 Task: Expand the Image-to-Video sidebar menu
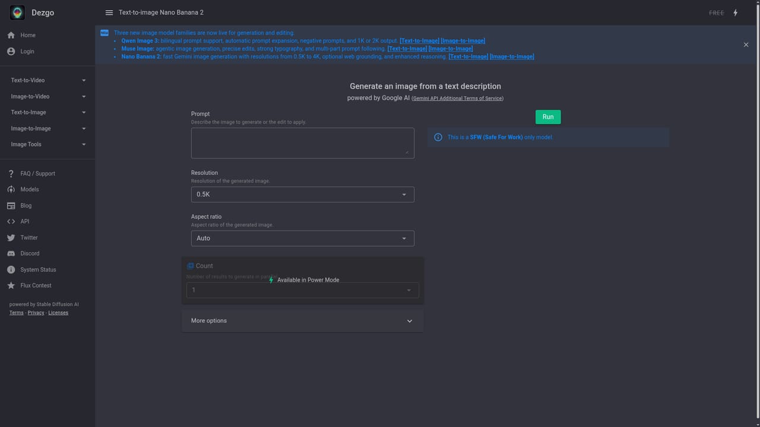[47, 97]
